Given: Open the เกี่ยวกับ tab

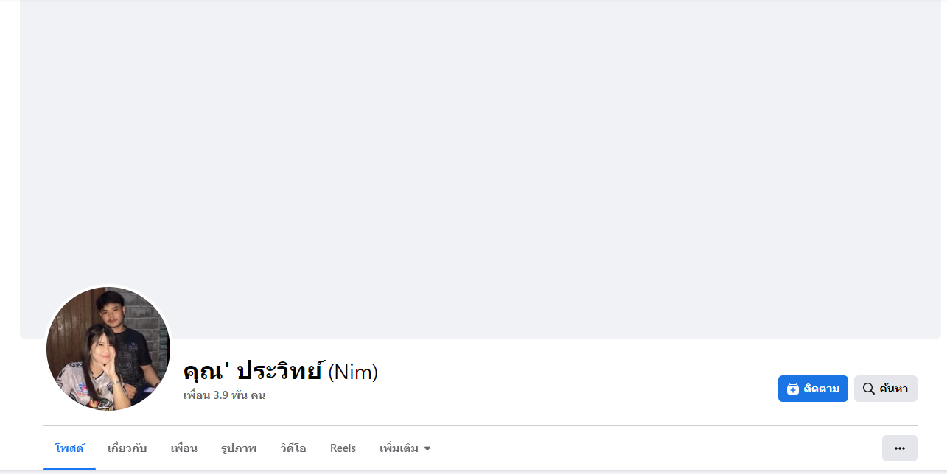Looking at the screenshot, I should click(x=127, y=448).
